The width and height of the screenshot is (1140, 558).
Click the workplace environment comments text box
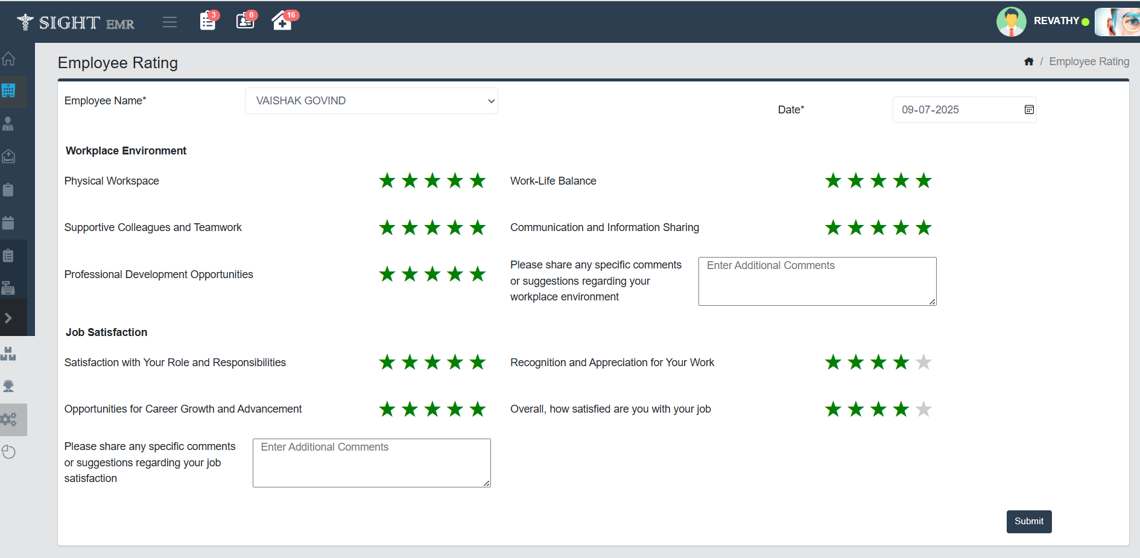[x=817, y=281]
